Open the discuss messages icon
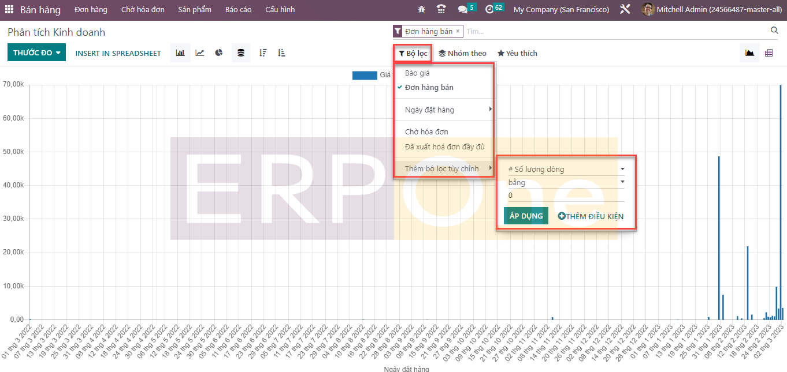787x372 pixels. click(x=462, y=10)
